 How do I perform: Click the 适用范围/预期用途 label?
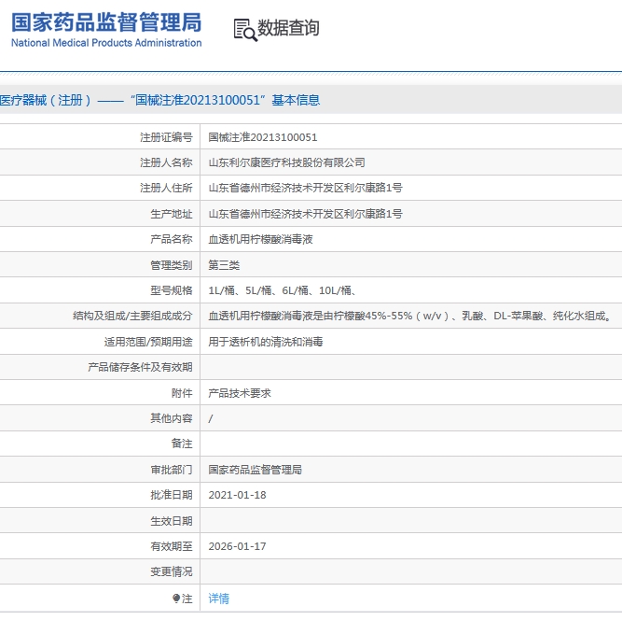click(148, 342)
